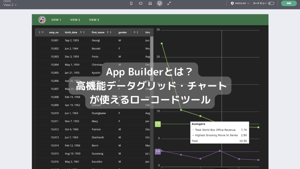Click the Jan 21, 1955 birth date cell
300x169 pixels.
click(x=72, y=73)
